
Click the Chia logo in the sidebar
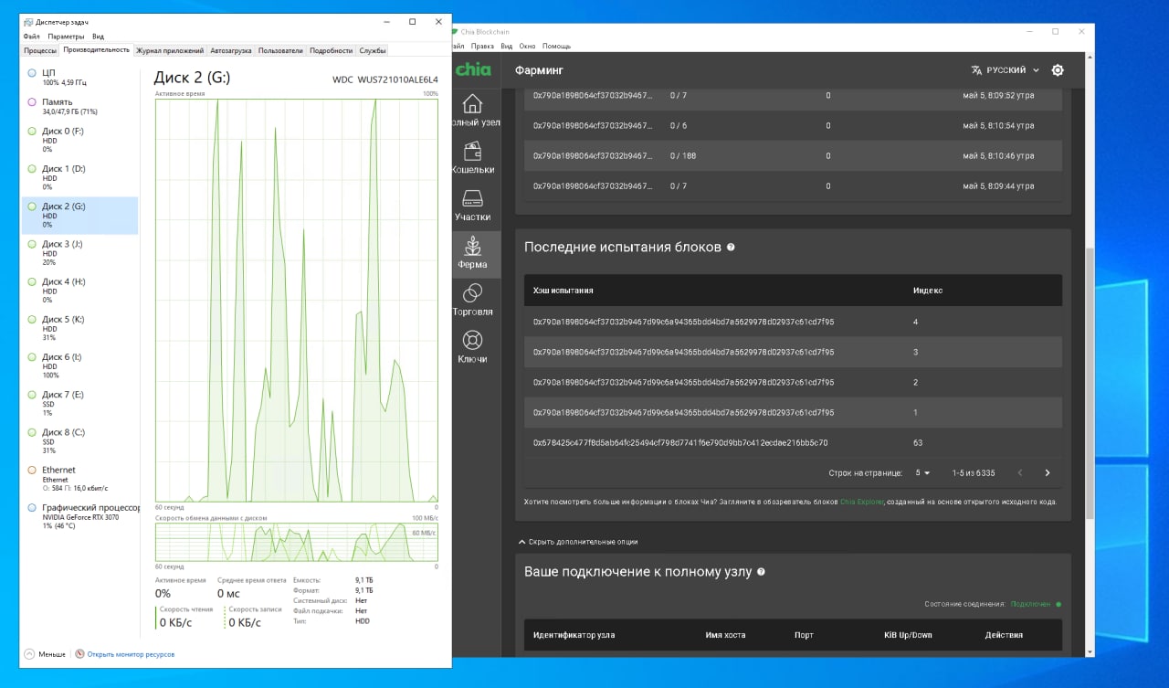474,69
